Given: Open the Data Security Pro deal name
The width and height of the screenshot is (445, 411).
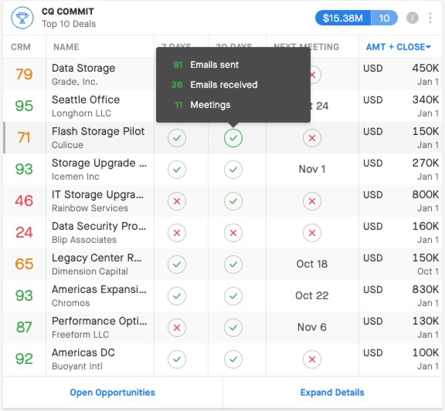Looking at the screenshot, I should (99, 226).
